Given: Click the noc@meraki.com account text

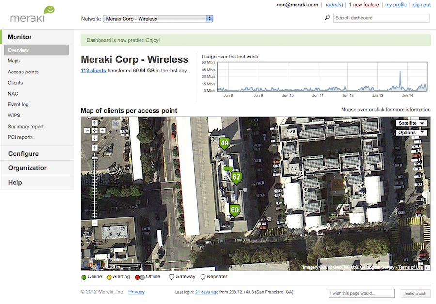Looking at the screenshot, I should [x=297, y=5].
